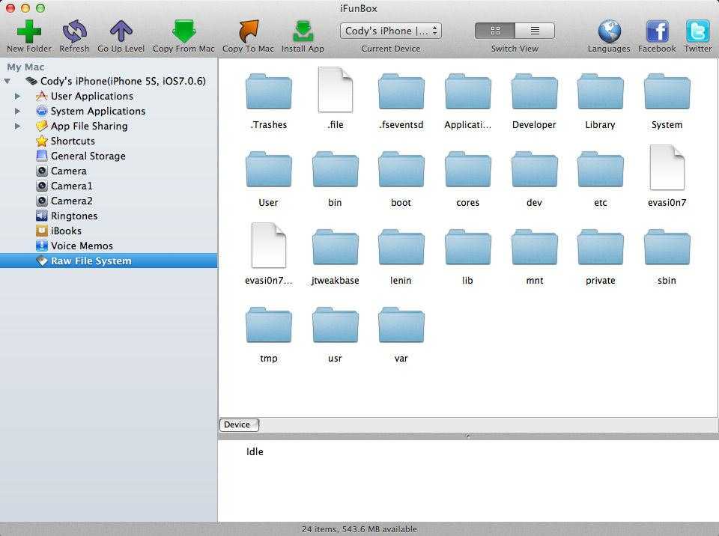Image resolution: width=719 pixels, height=536 pixels.
Task: Select the .file document icon
Action: pyautogui.click(x=336, y=90)
